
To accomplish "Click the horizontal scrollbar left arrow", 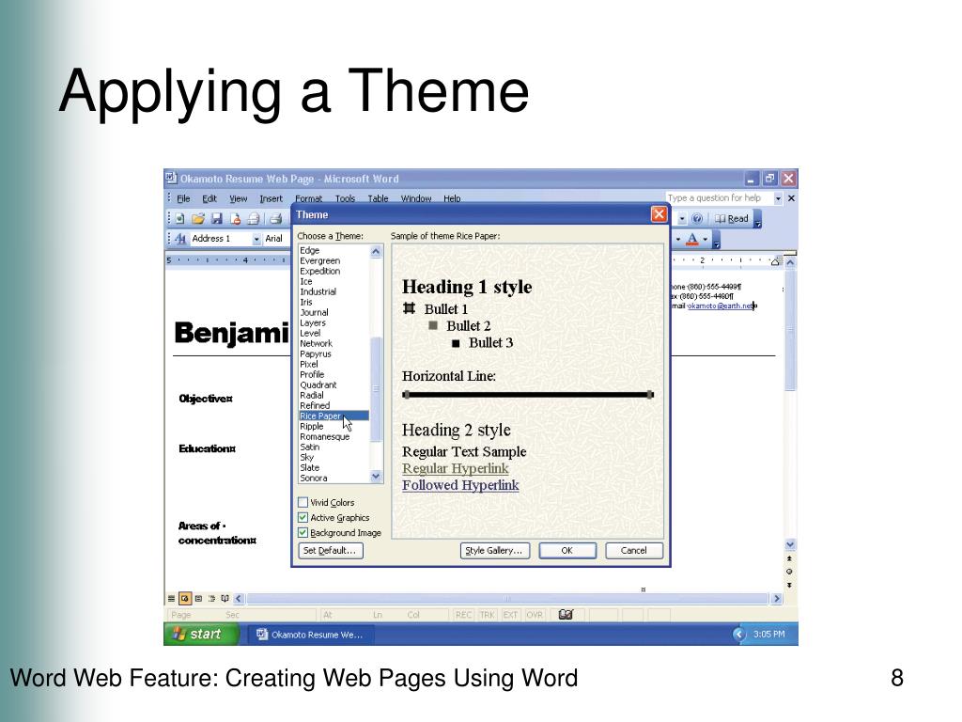I will point(240,599).
